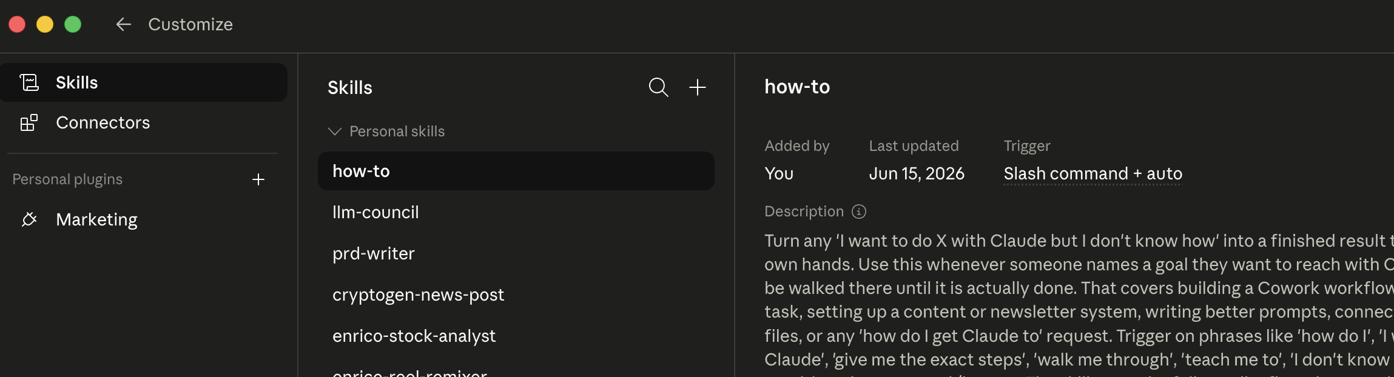
Task: Open the cryptogen-news-post skill
Action: point(516,295)
